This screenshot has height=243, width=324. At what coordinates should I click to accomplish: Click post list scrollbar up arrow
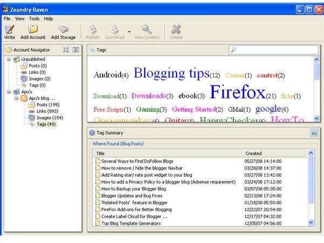(x=311, y=153)
